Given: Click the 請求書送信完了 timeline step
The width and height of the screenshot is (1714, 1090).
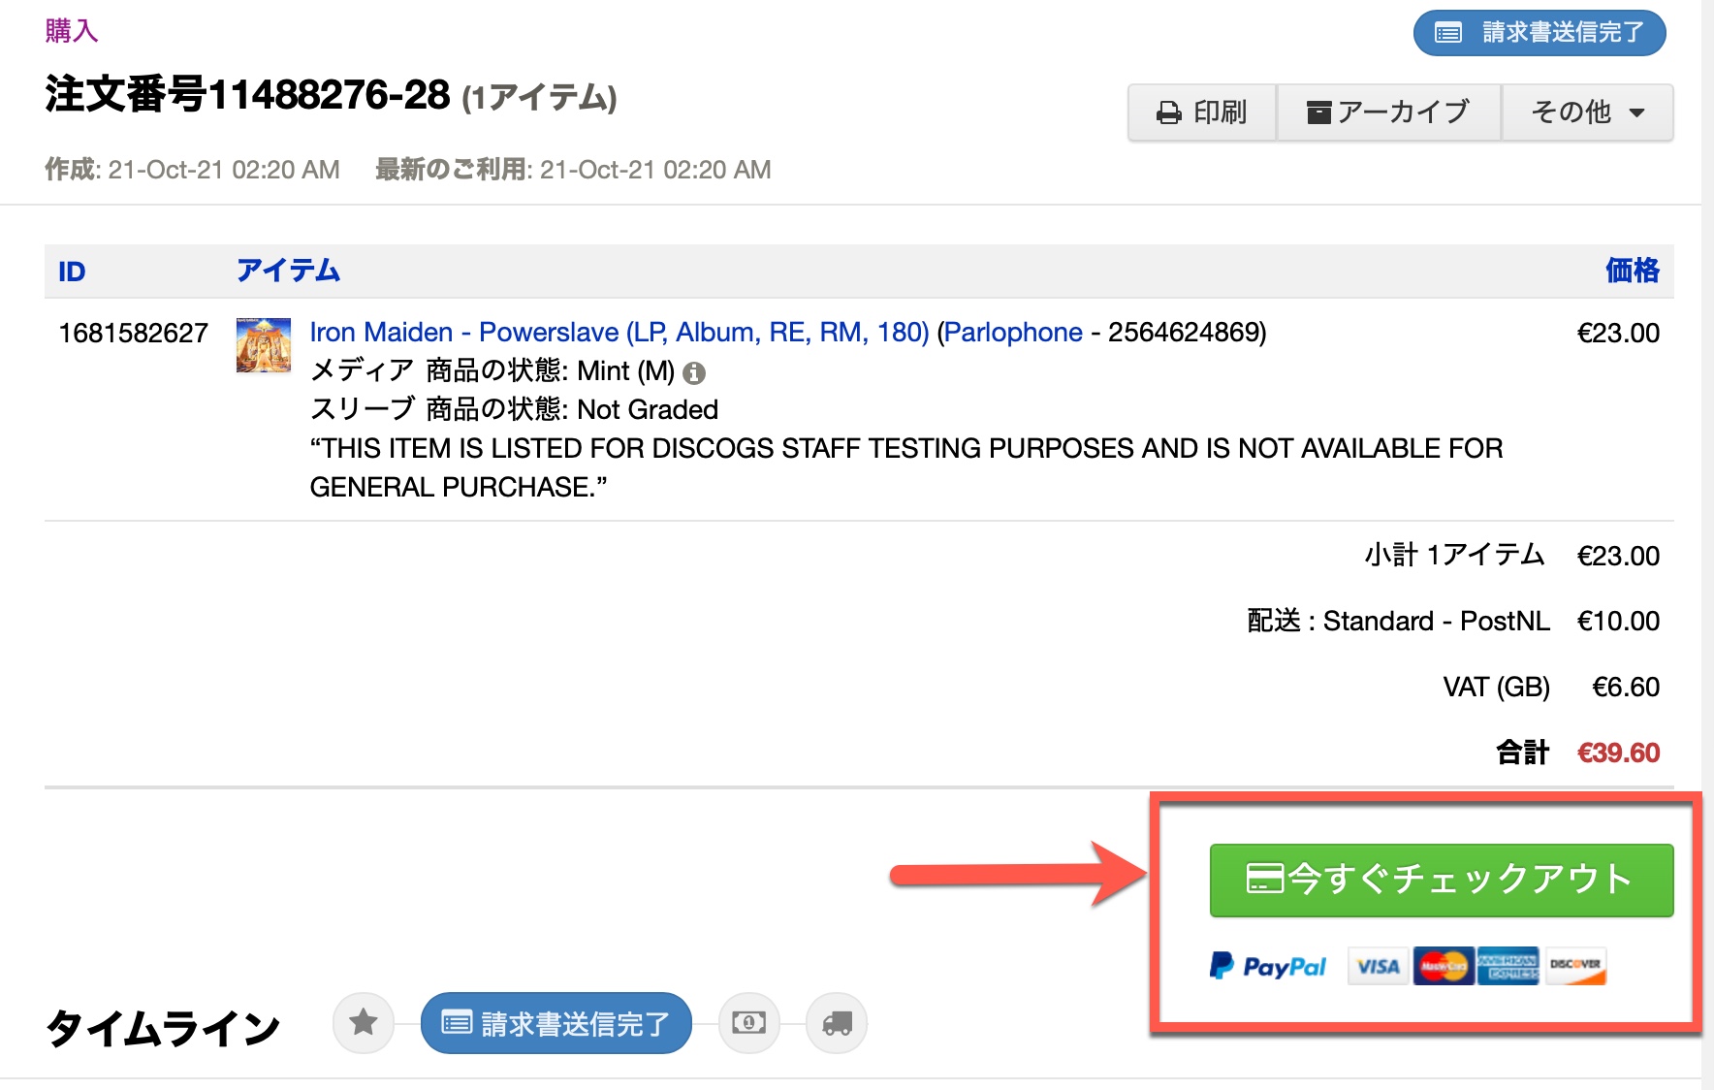Looking at the screenshot, I should (556, 1022).
